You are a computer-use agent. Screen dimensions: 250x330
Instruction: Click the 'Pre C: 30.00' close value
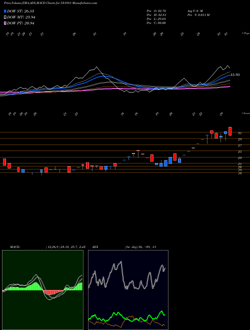point(156,23)
